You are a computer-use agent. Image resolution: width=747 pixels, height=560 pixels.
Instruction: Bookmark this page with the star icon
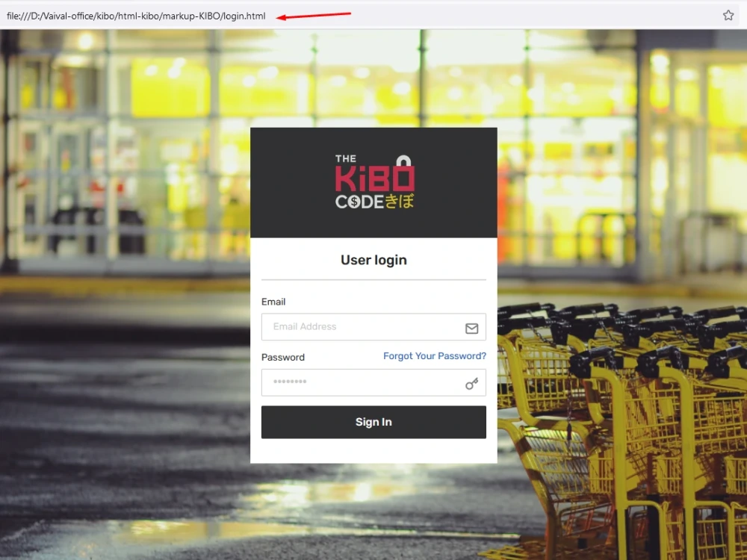click(728, 15)
